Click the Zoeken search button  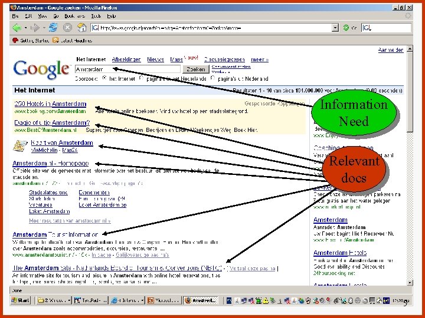click(196, 69)
